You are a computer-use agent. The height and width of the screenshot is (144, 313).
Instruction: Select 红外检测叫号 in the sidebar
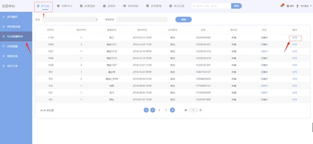coord(16,37)
